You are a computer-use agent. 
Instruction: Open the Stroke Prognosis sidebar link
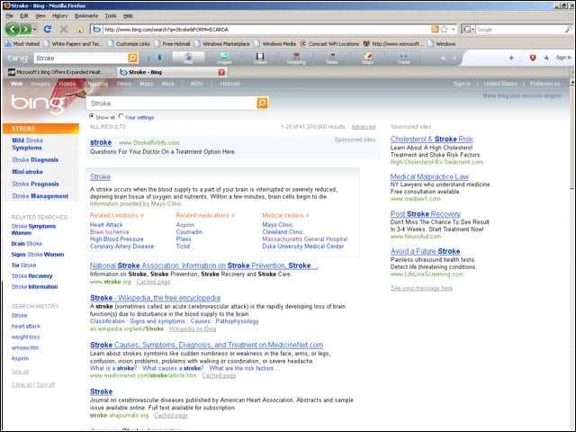[x=35, y=184]
